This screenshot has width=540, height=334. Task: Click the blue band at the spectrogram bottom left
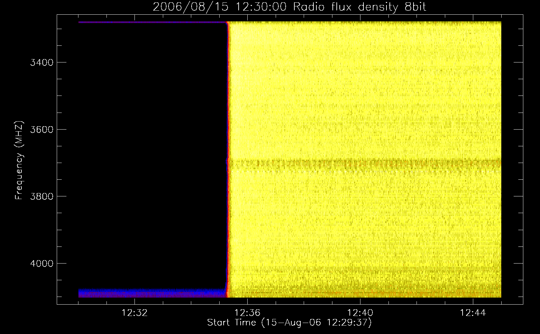[153, 293]
